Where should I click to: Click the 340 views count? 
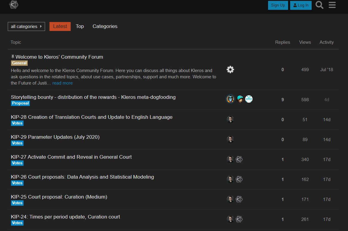pyautogui.click(x=305, y=160)
